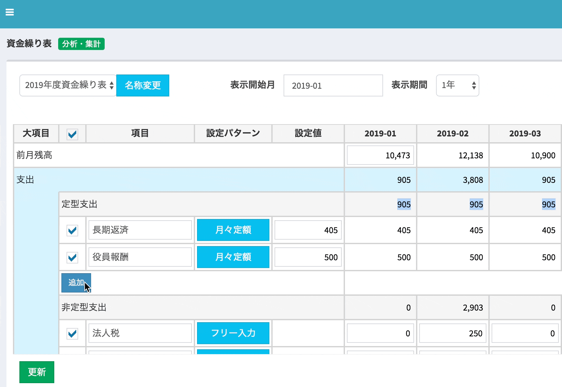The width and height of the screenshot is (562, 387).
Task: Click the 表示開始月 date field
Action: coord(333,86)
